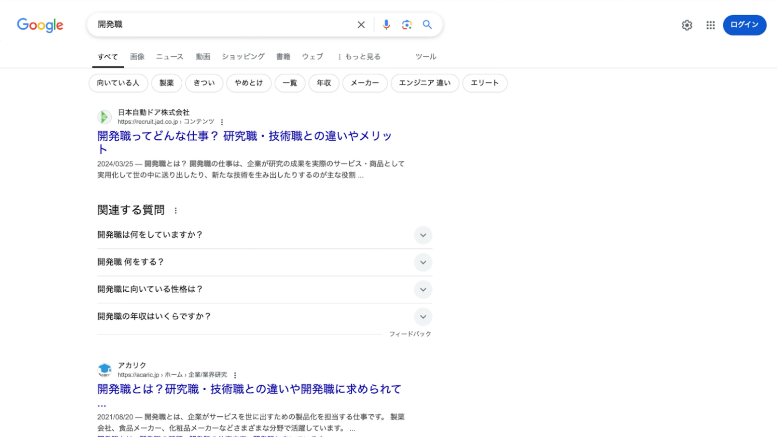Image resolution: width=777 pixels, height=437 pixels.
Task: Open the three-dot menu for 日本自動ドア result
Action: [x=222, y=122]
